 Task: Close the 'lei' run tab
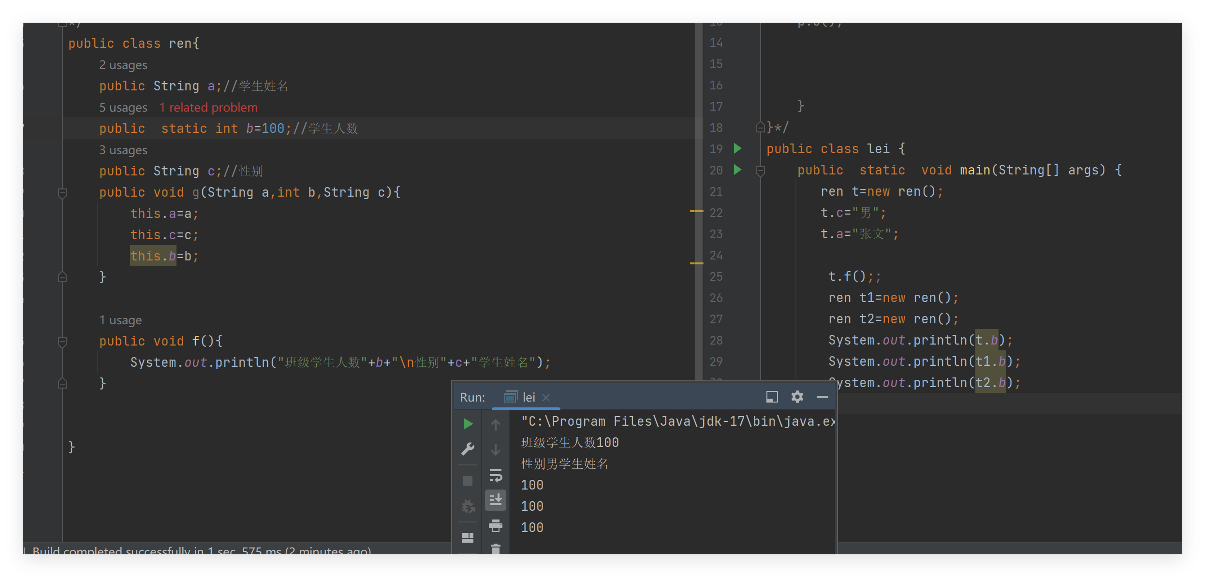tap(546, 397)
